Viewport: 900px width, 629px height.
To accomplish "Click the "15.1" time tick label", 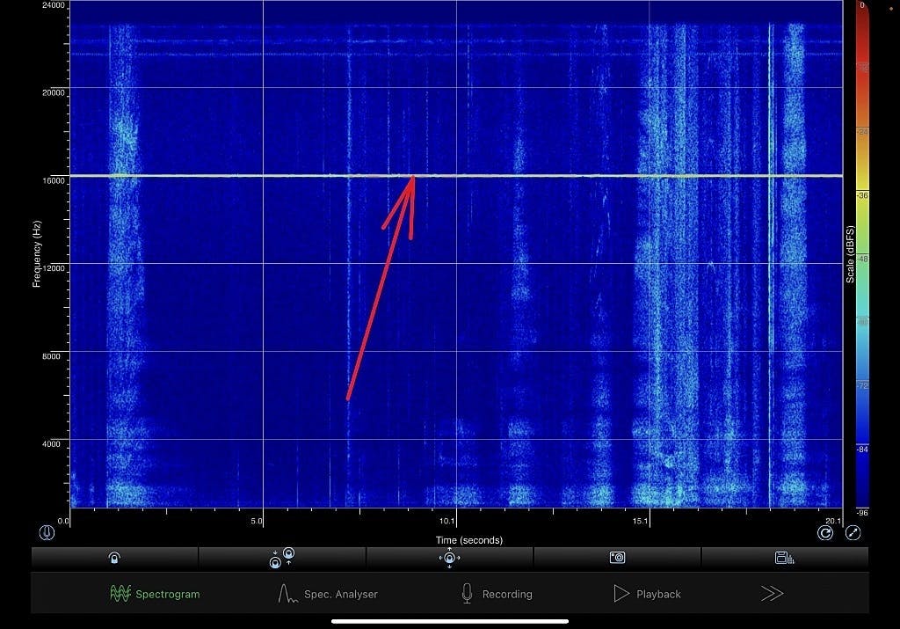I will click(x=640, y=522).
